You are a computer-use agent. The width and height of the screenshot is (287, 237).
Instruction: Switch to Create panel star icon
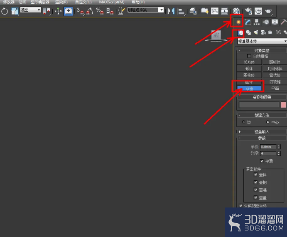pyautogui.click(x=238, y=22)
